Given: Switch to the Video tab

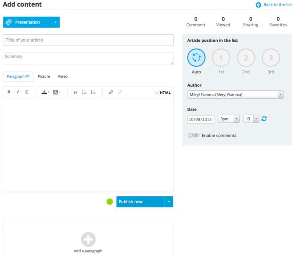Looking at the screenshot, I should coord(63,76).
